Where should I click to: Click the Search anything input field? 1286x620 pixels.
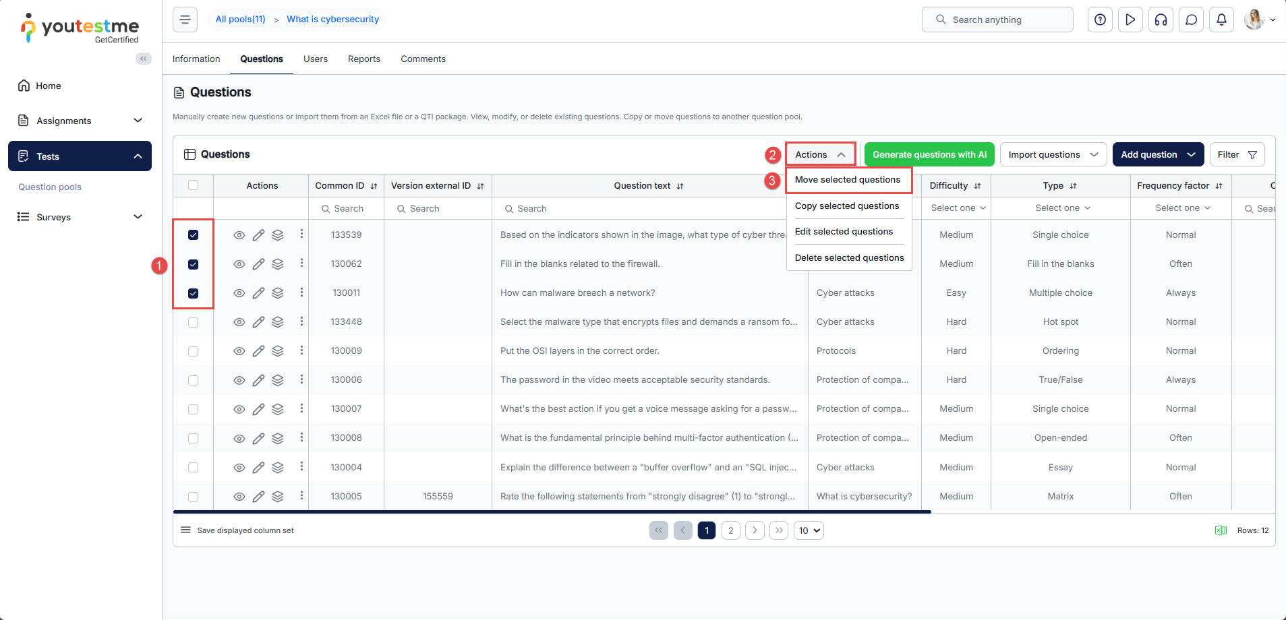coord(1005,20)
